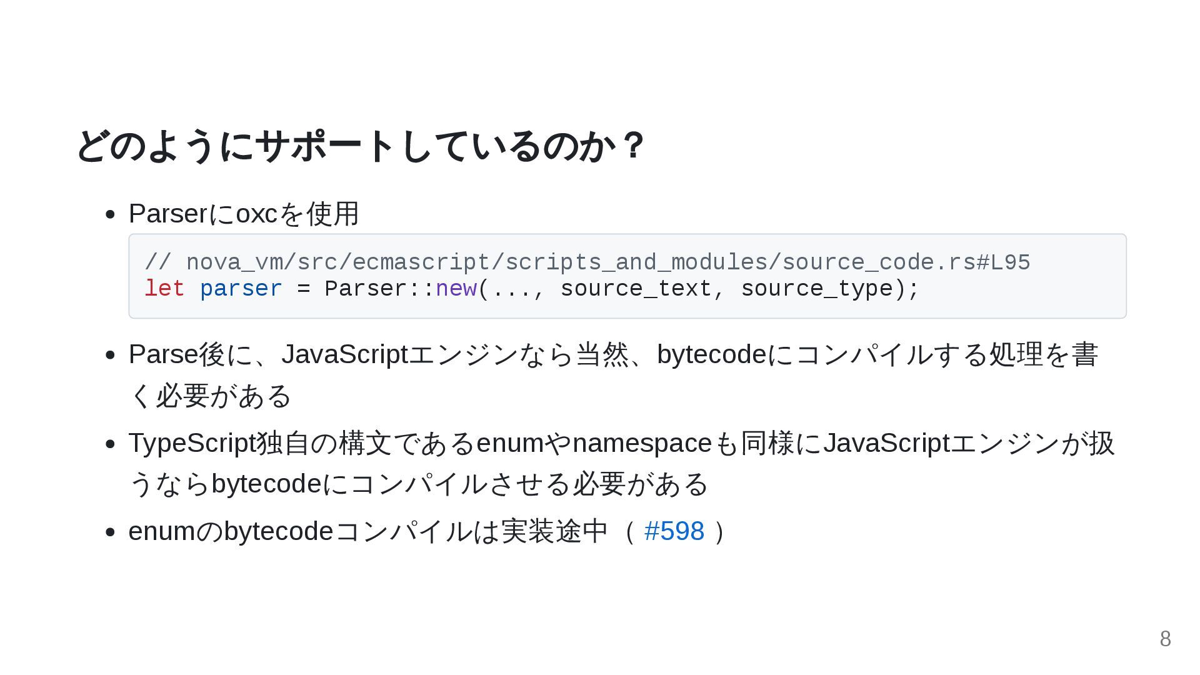Click the line "うならbytecodeにコンパイルさせる必要がある"
This screenshot has width=1200, height=675.
(x=417, y=484)
